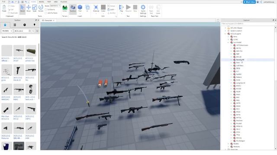Open the Mode dropdown in Tools
Screen dimensions: 277x155
click(x=55, y=6)
